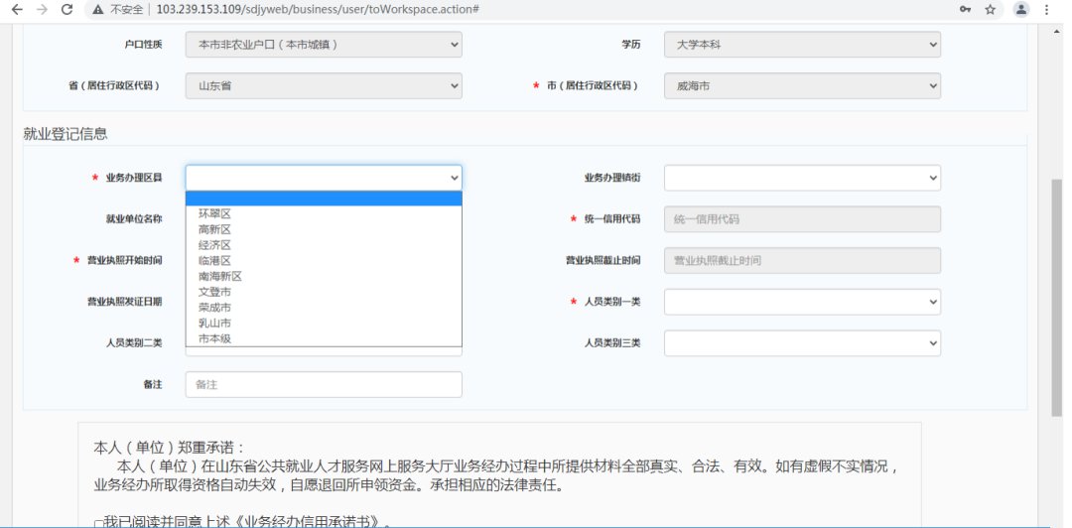Click the 备注 remarks input field
Viewport: 1072px width, 528px height.
(x=323, y=384)
